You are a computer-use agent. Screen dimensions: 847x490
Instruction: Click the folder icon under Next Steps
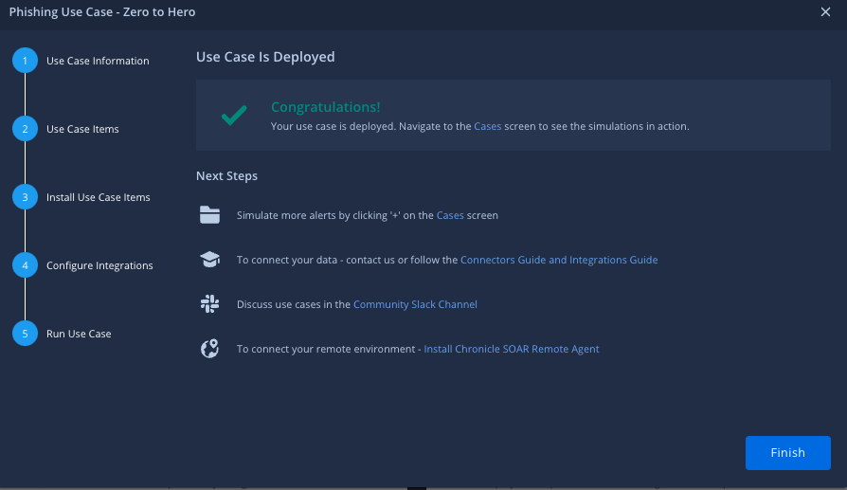tap(209, 215)
